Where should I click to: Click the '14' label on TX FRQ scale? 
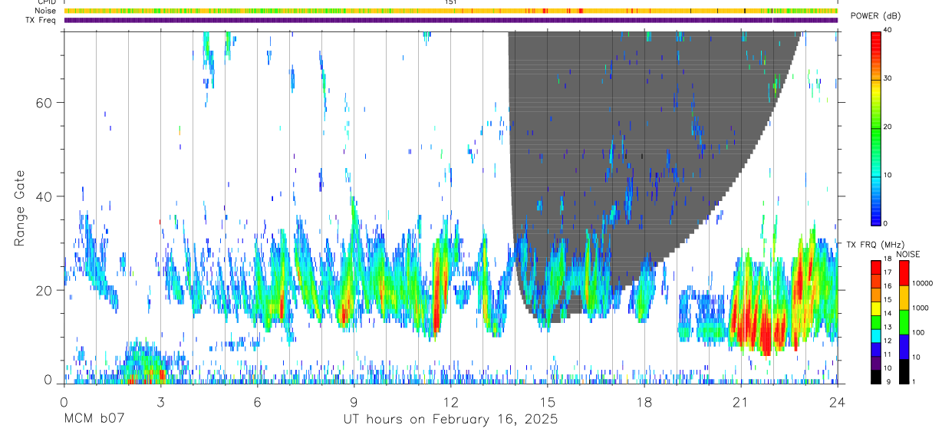pyautogui.click(x=888, y=315)
